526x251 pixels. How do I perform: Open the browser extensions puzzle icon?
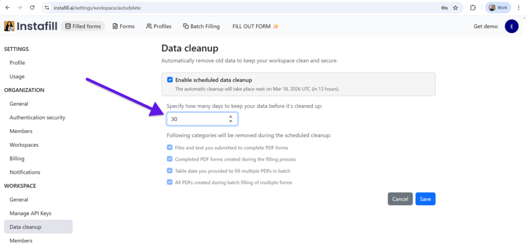tap(473, 8)
